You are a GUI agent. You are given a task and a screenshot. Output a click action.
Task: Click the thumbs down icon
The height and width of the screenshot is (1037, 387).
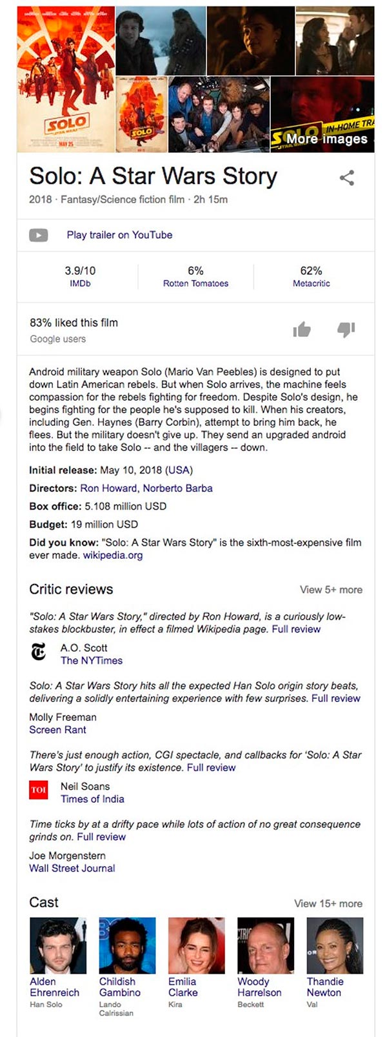click(x=346, y=330)
